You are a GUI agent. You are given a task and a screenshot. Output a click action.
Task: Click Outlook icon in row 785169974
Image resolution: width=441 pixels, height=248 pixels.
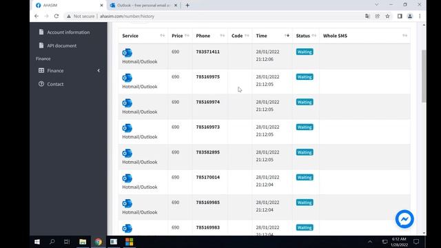click(x=127, y=103)
